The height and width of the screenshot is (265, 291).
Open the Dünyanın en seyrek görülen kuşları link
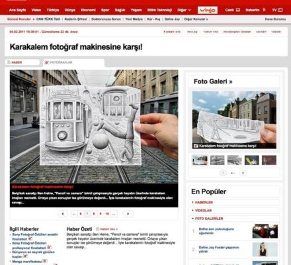click(x=33, y=254)
